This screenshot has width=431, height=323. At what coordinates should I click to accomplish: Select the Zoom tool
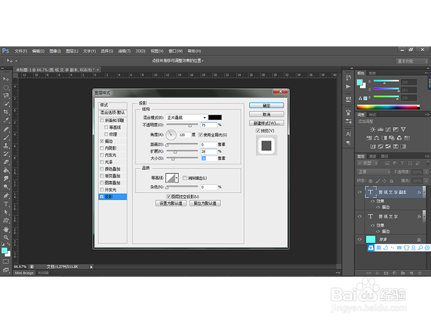coord(6,237)
